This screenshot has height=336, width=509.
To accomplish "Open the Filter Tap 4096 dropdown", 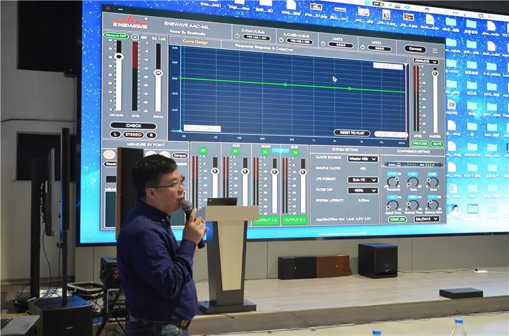I will (x=363, y=189).
